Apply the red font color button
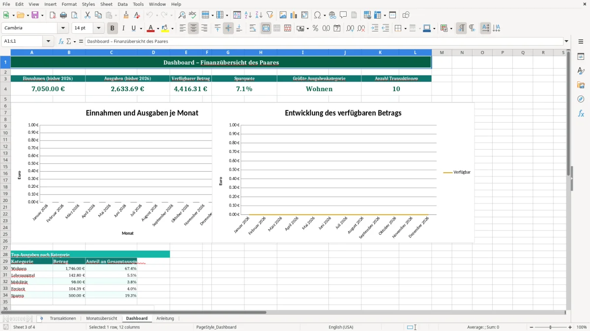Screen dimensions: 590x331 pyautogui.click(x=151, y=28)
